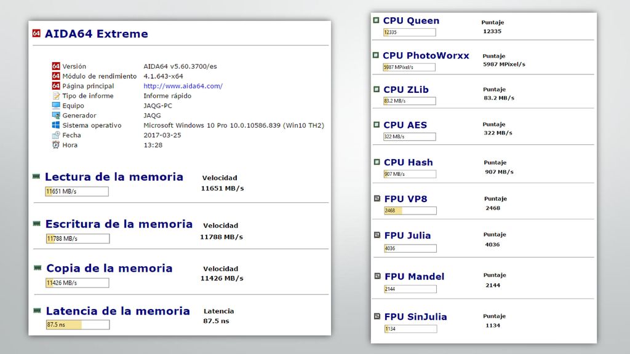This screenshot has height=354, width=630.
Task: Click the AIDA64 Extreme title text
Action: [x=97, y=34]
